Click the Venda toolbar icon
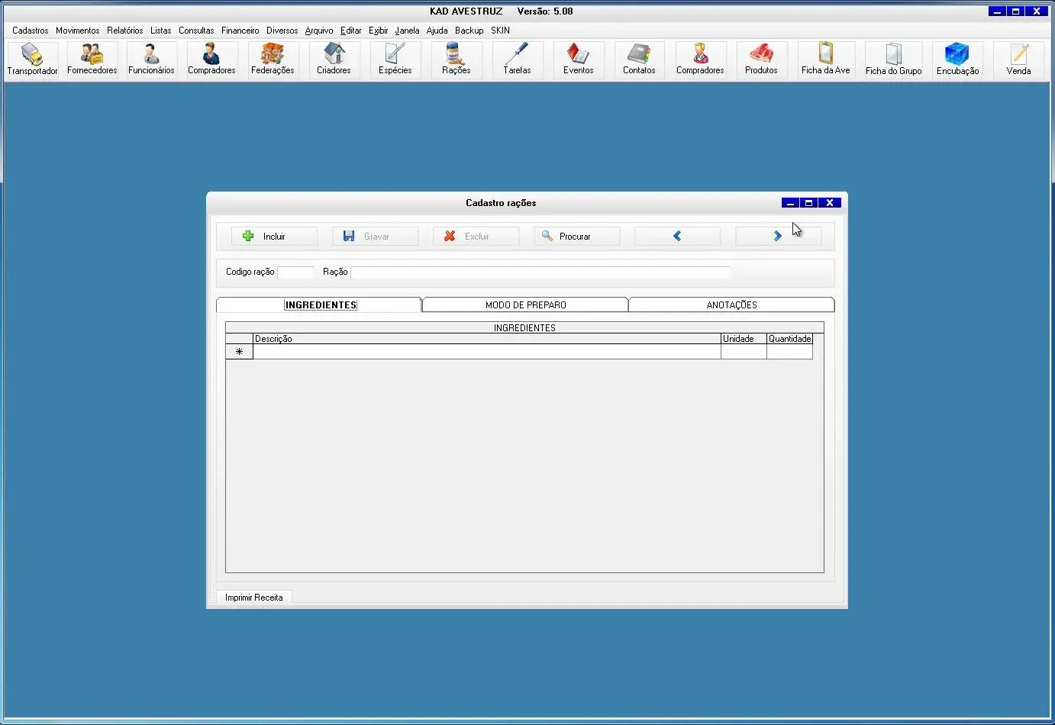The width and height of the screenshot is (1055, 725). click(1018, 60)
